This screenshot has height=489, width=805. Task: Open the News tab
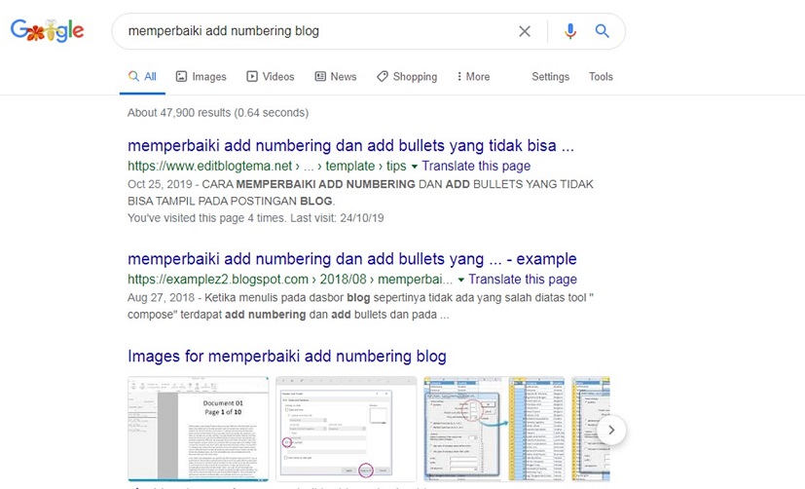click(x=336, y=77)
